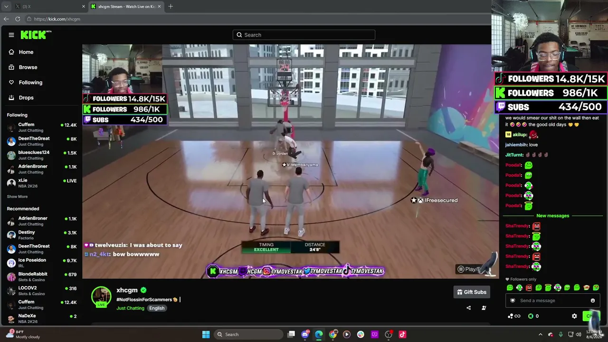Click the green Chat send button
Image resolution: width=608 pixels, height=342 pixels.
coord(591,316)
